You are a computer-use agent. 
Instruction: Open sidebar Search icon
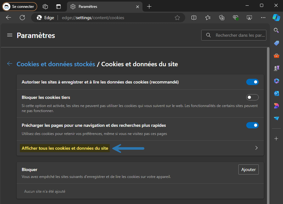pos(276,30)
